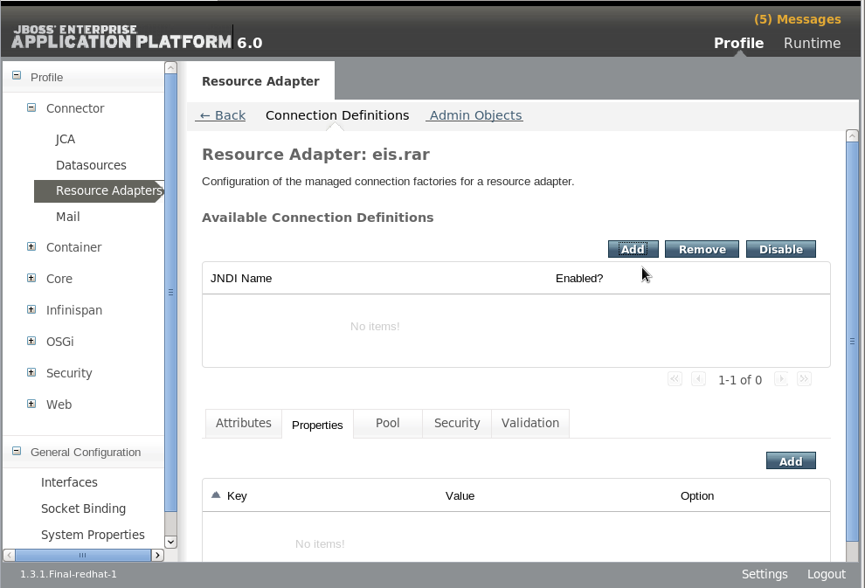This screenshot has height=588, width=865.
Task: Add a property under the Properties tab
Action: pos(790,460)
